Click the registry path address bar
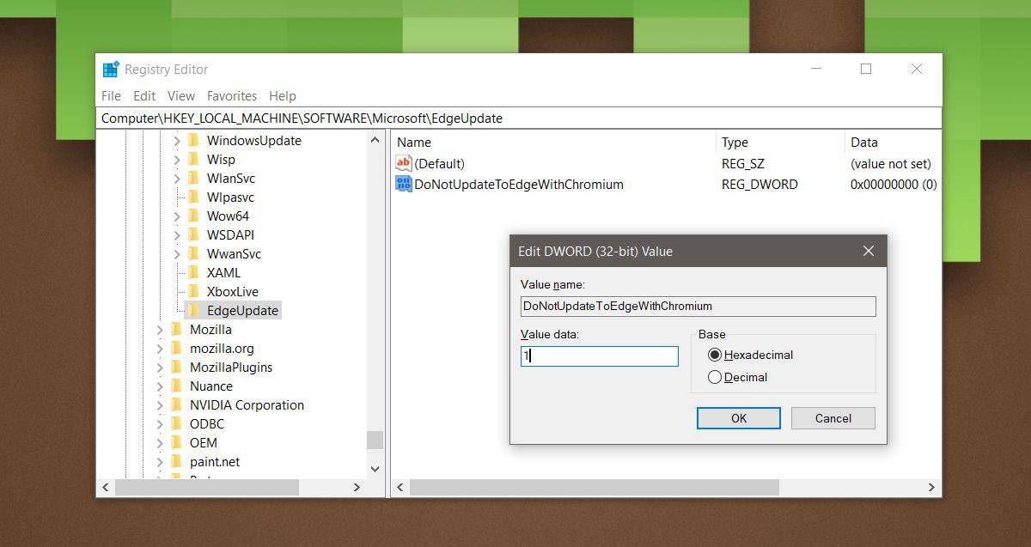Screen dimensions: 1031x547 coord(519,119)
